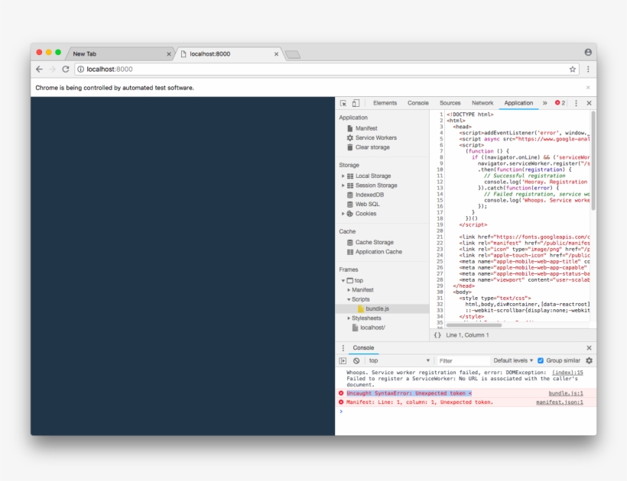627x481 pixels.
Task: Open the Manifest section
Action: [366, 128]
